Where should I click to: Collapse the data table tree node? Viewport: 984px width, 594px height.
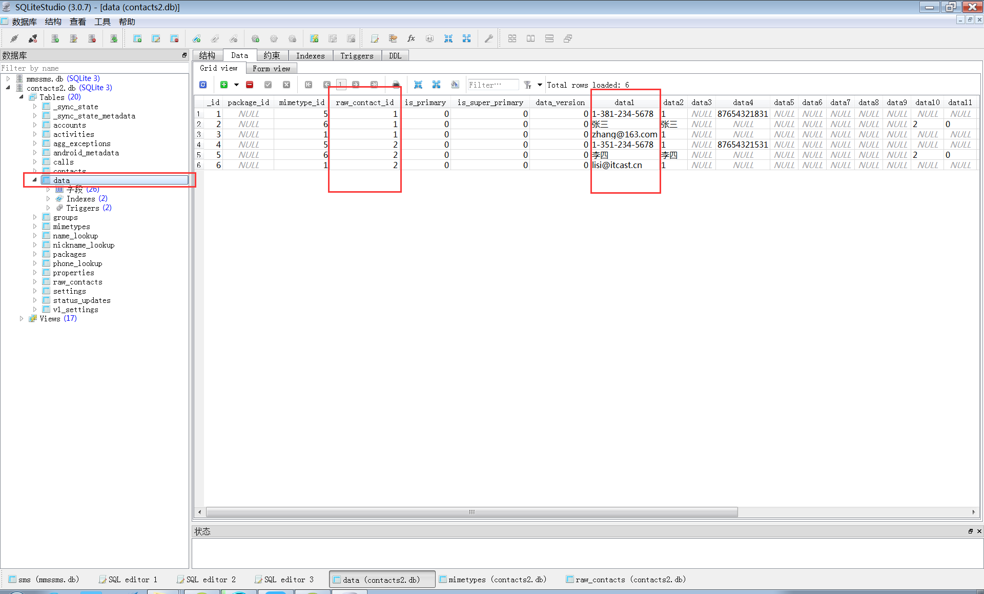pos(34,180)
